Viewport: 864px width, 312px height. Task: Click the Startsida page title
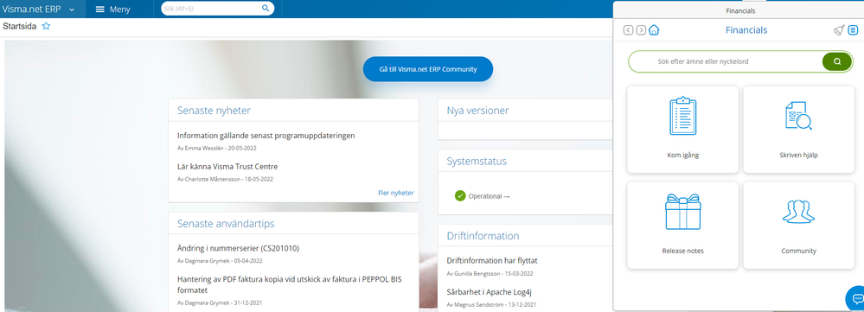coord(19,26)
